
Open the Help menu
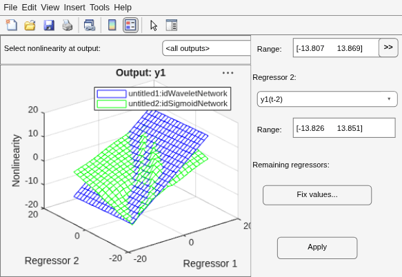pyautogui.click(x=123, y=8)
